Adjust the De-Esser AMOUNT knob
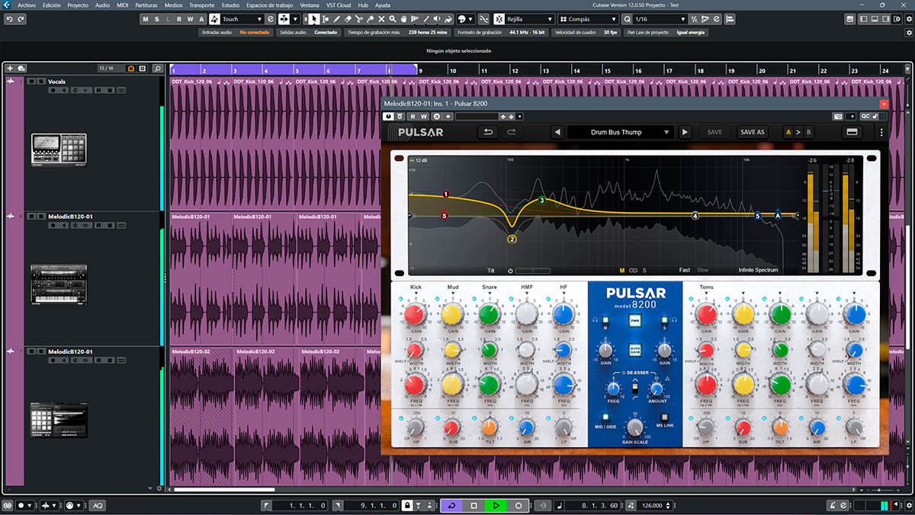 (657, 390)
